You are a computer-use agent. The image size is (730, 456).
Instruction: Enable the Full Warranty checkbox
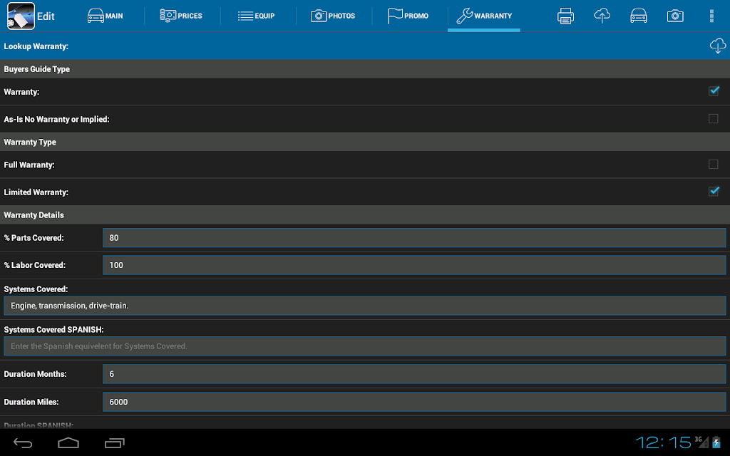[x=713, y=165]
